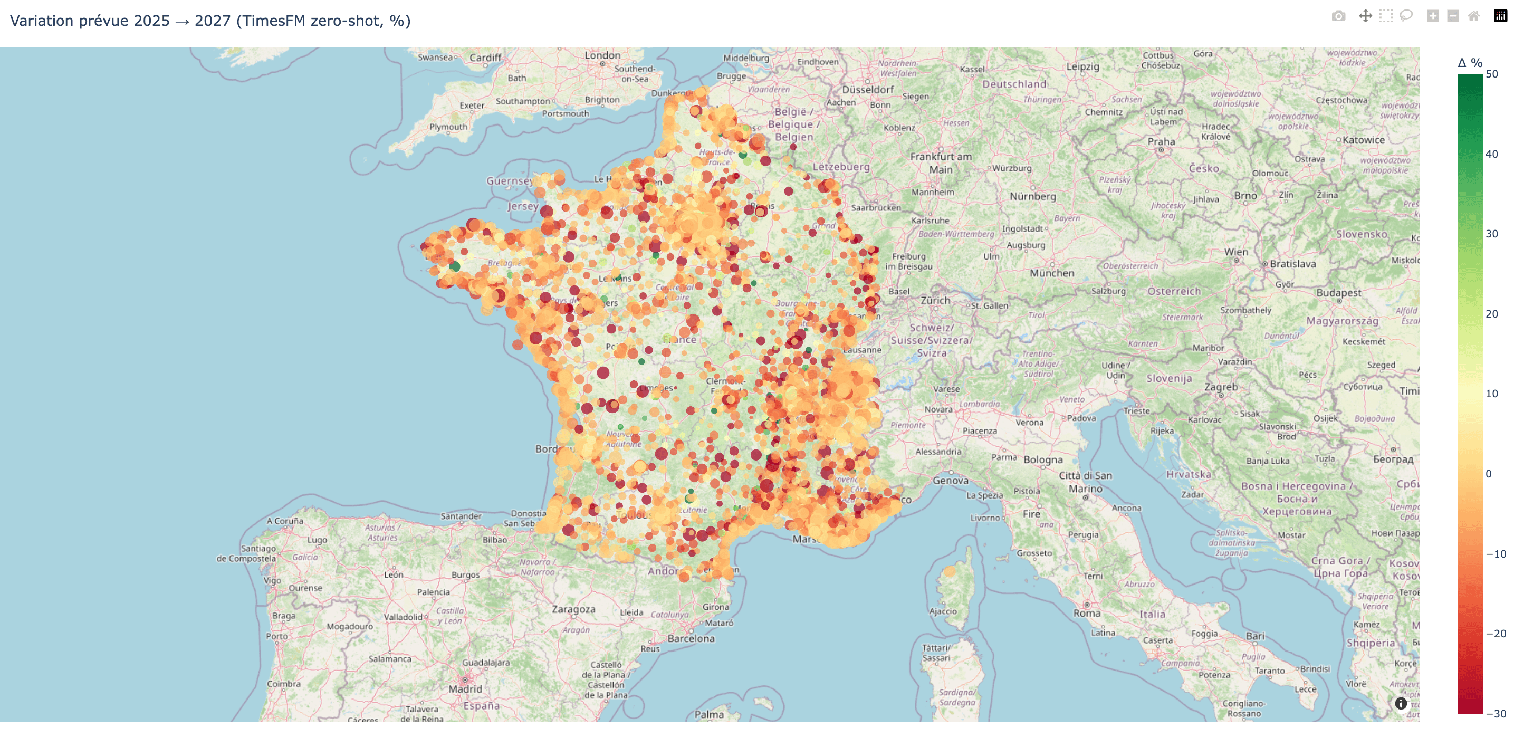
Task: Select the Box Select tool
Action: coord(1386,16)
